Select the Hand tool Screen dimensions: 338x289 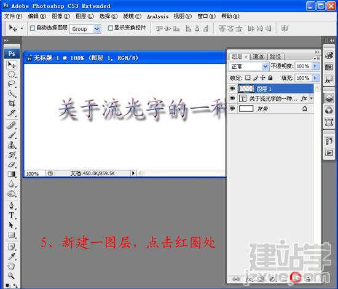[x=12, y=266]
